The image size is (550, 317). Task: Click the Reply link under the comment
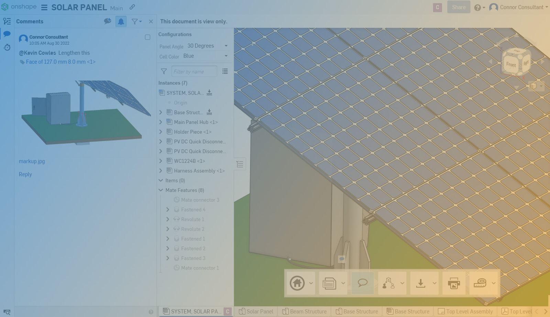(25, 174)
